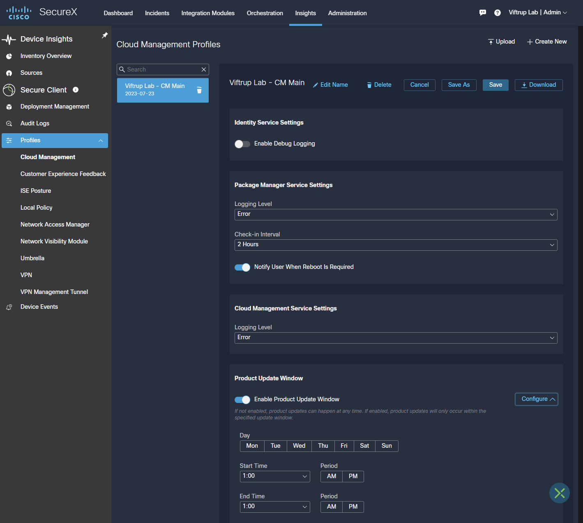
Task: Click the trash icon on Viftrup Lab profile
Action: [x=199, y=90]
